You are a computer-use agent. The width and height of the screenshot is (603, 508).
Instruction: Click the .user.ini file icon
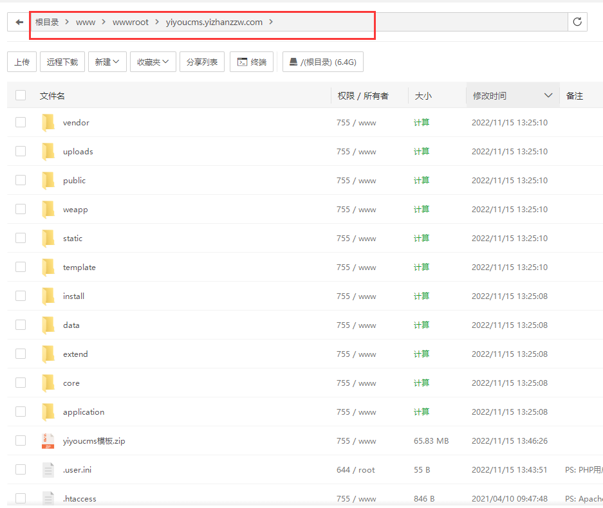[48, 469]
